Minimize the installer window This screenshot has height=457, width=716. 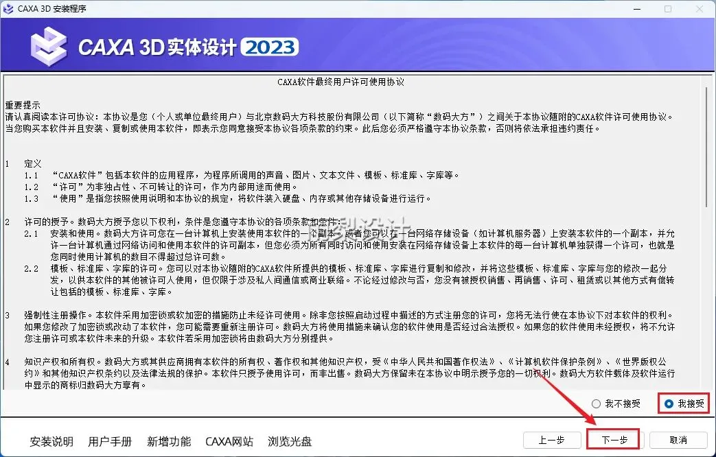pyautogui.click(x=638, y=9)
